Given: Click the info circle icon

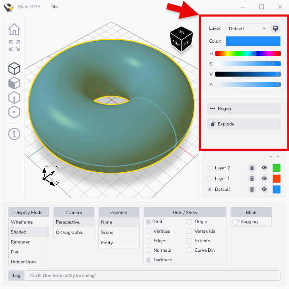Looking at the screenshot, I should [x=14, y=134].
